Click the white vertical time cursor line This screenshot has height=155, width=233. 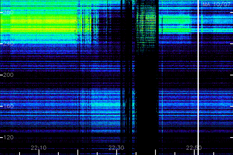(198, 78)
